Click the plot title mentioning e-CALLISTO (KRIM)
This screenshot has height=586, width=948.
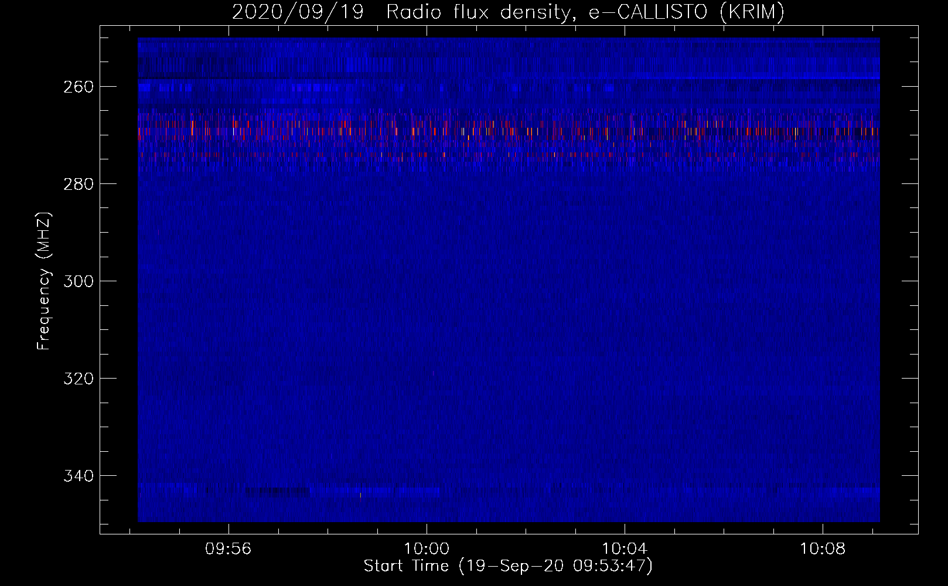tap(508, 12)
